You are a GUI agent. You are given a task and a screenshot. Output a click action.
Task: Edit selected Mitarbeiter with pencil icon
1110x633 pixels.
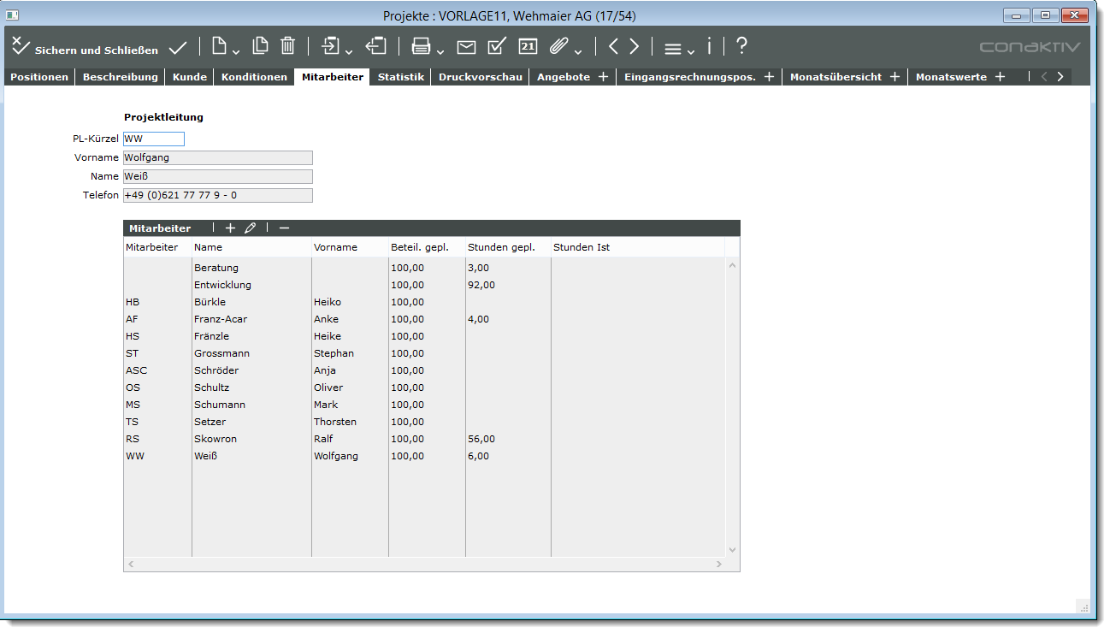tap(250, 228)
